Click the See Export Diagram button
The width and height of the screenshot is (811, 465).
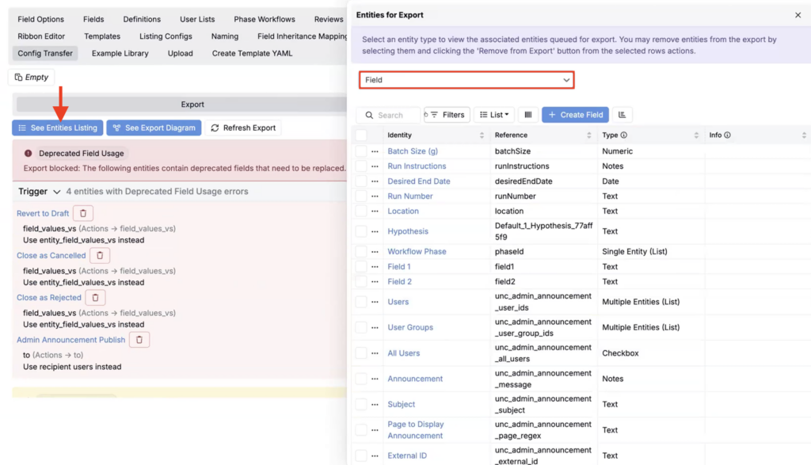tap(154, 128)
